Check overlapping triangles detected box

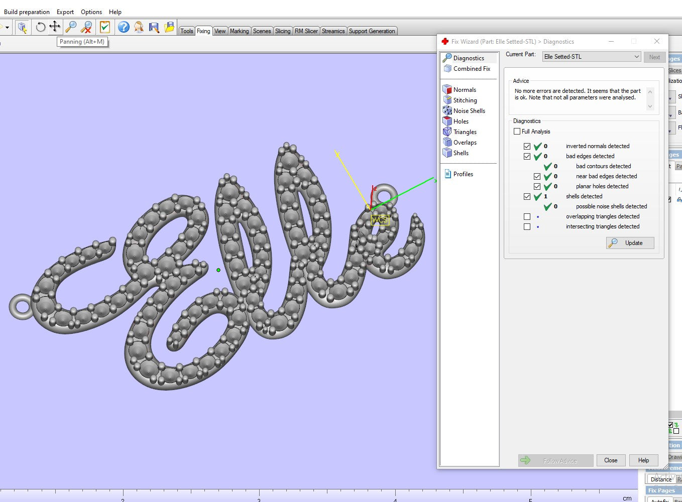coord(527,217)
